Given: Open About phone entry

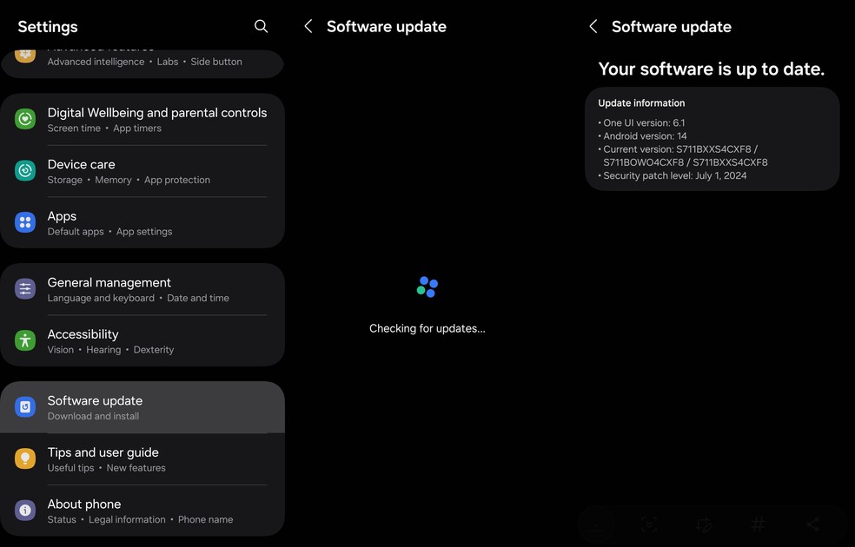Looking at the screenshot, I should (x=142, y=511).
